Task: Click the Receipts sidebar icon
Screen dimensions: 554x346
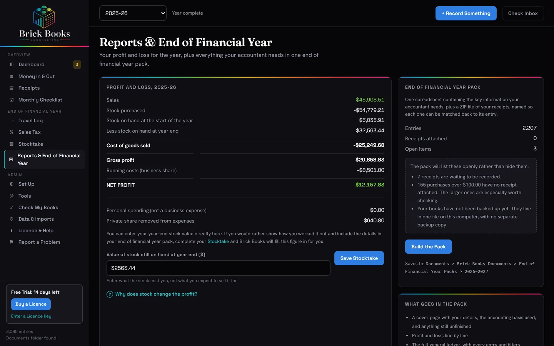Action: [x=12, y=88]
